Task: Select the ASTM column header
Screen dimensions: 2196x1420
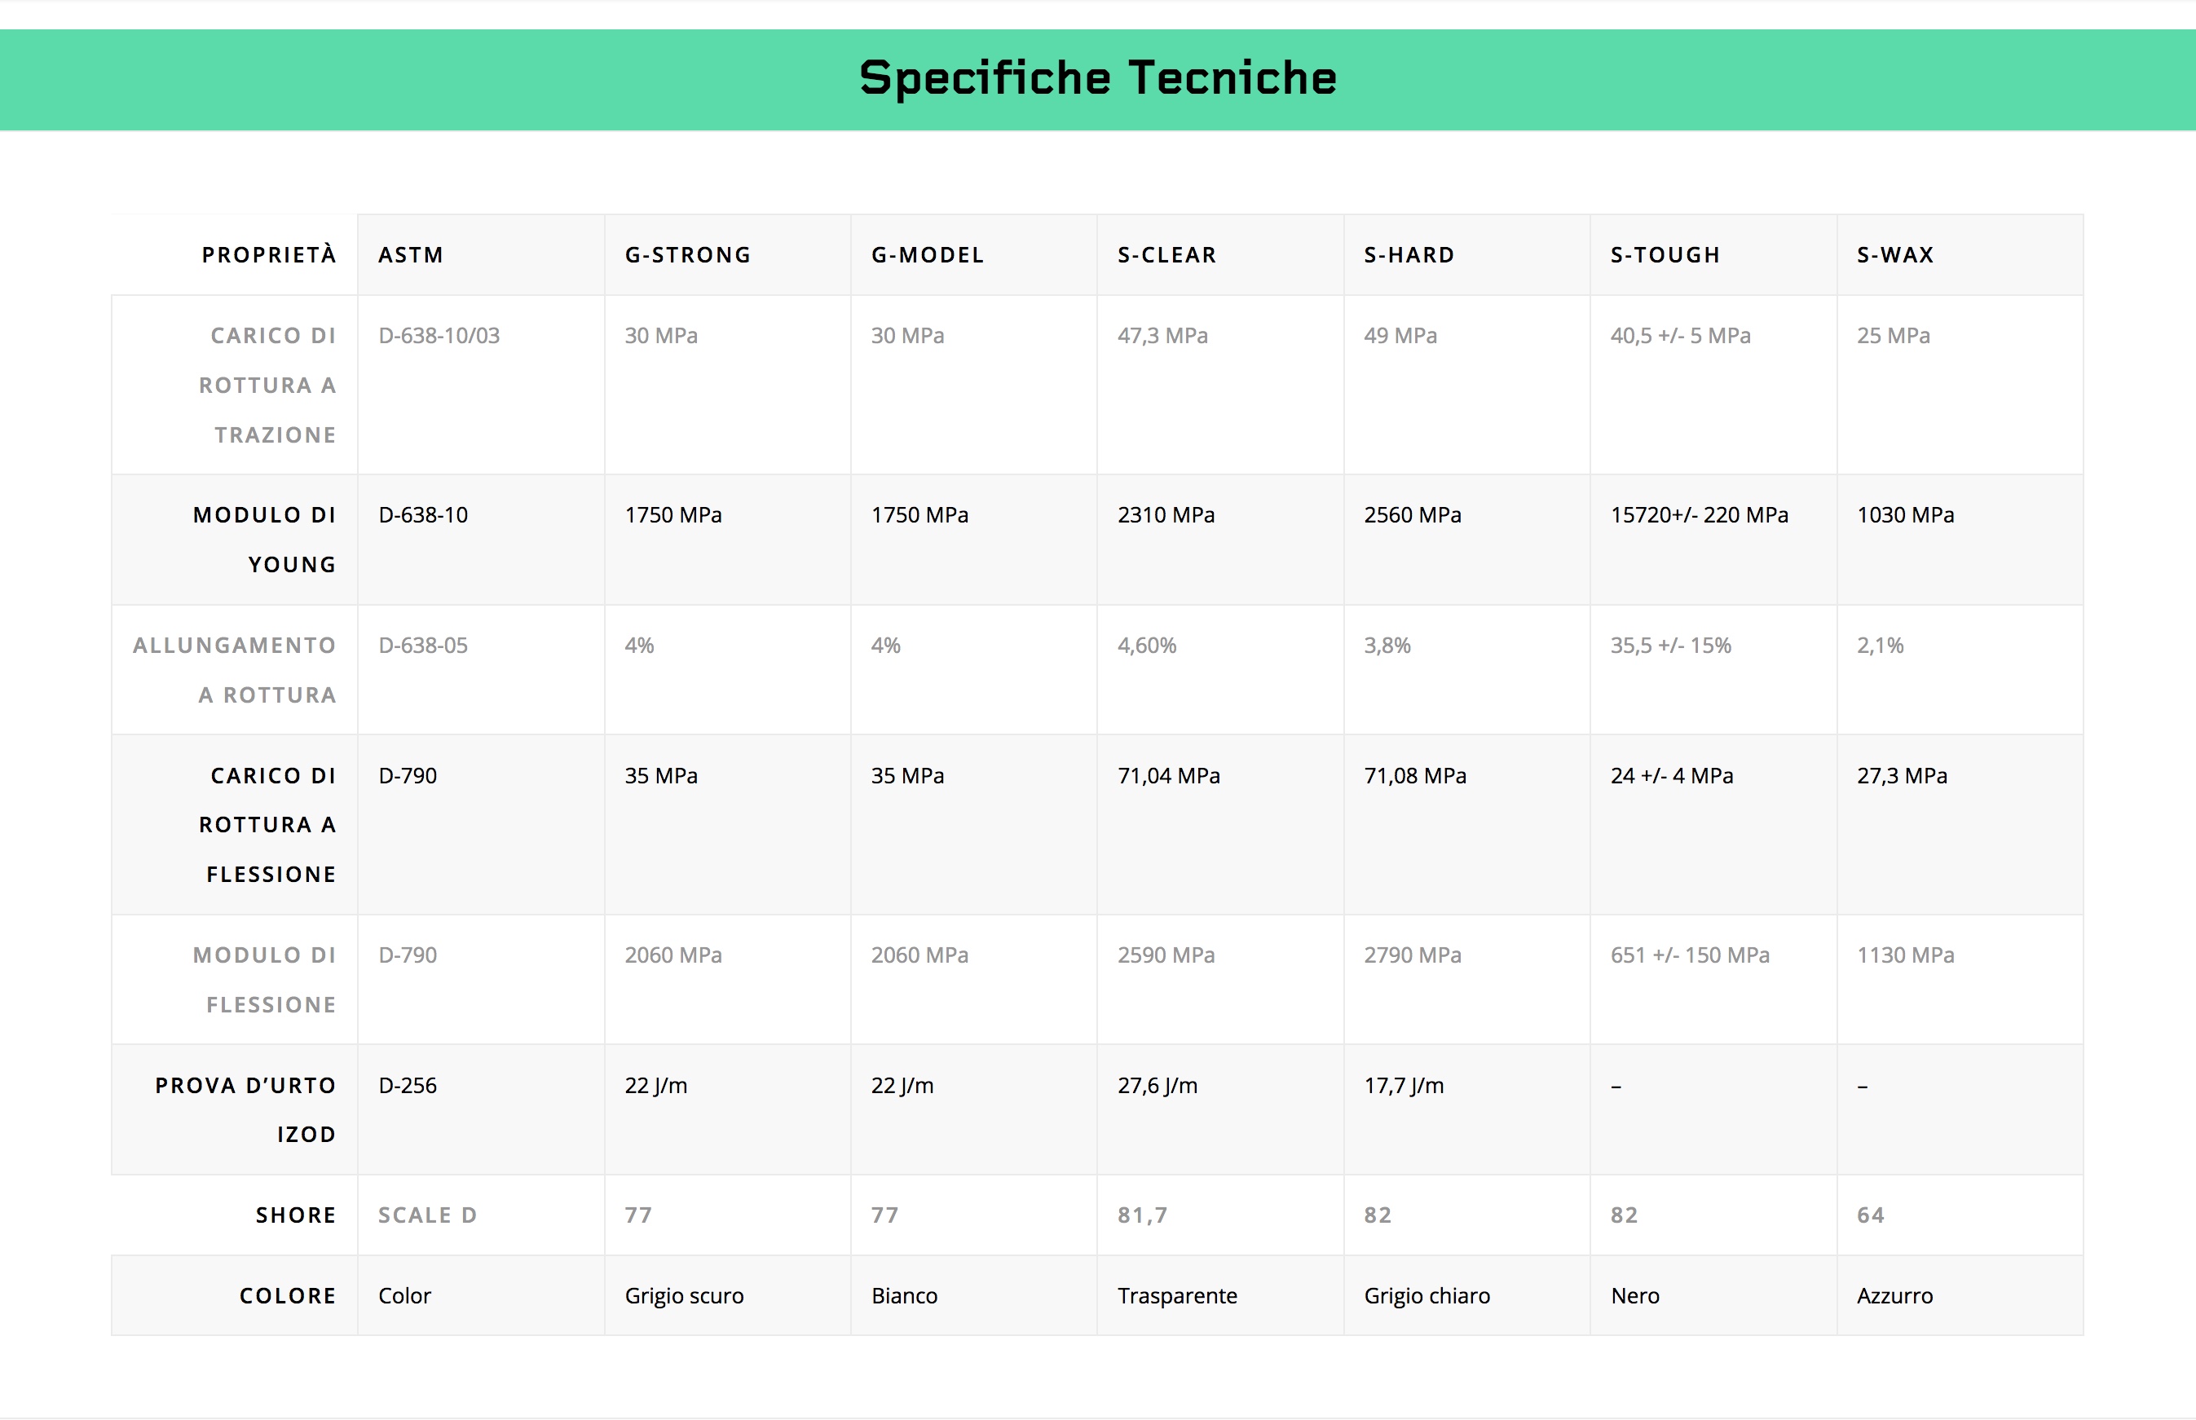Action: [411, 254]
